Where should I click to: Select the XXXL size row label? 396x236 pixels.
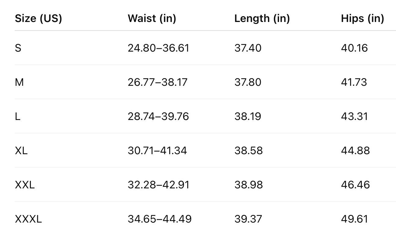[x=28, y=219]
